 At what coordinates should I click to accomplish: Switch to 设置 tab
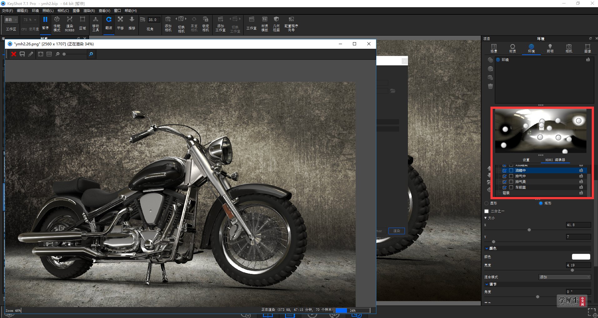coord(526,160)
